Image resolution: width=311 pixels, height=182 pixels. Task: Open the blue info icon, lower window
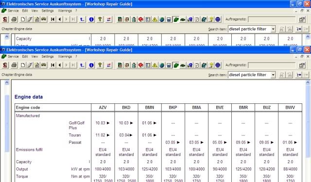91,65
